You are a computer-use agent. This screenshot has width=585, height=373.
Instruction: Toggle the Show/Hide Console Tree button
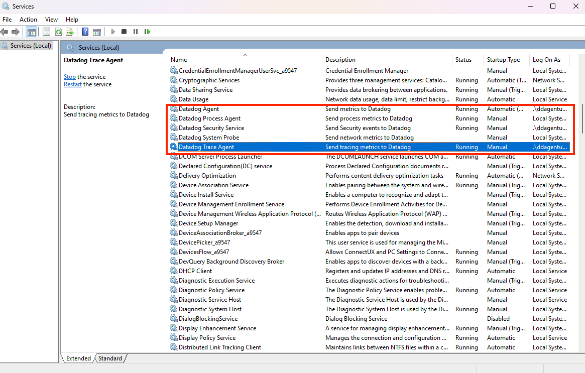(31, 32)
